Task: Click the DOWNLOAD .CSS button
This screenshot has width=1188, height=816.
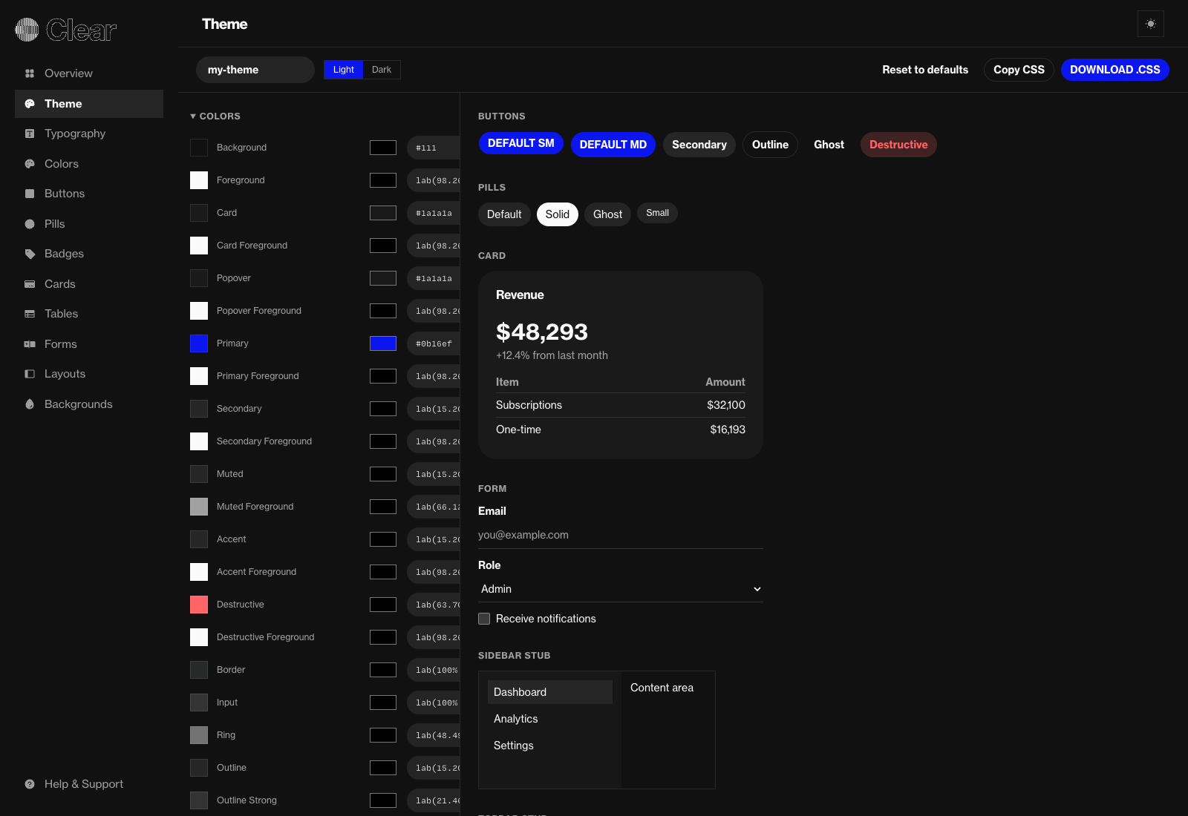Action: click(1115, 70)
